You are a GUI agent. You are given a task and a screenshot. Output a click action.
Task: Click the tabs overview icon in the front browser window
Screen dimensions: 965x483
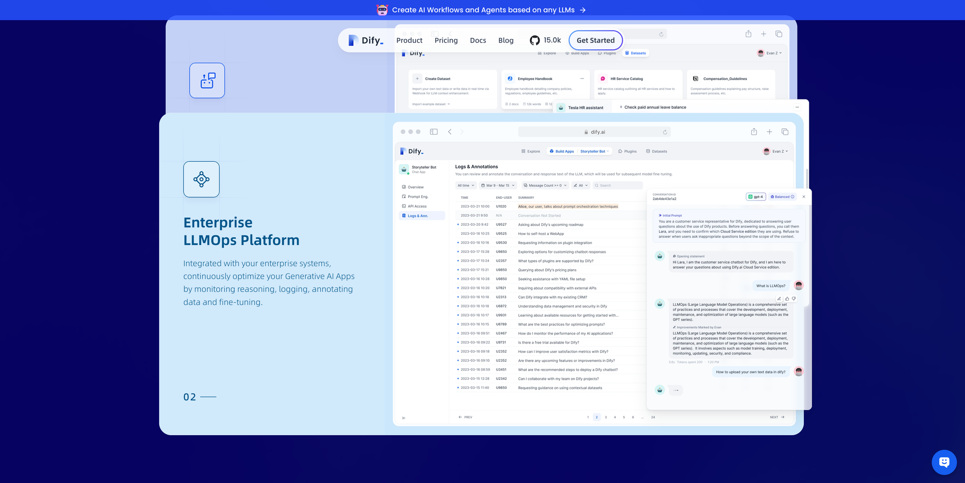point(785,132)
